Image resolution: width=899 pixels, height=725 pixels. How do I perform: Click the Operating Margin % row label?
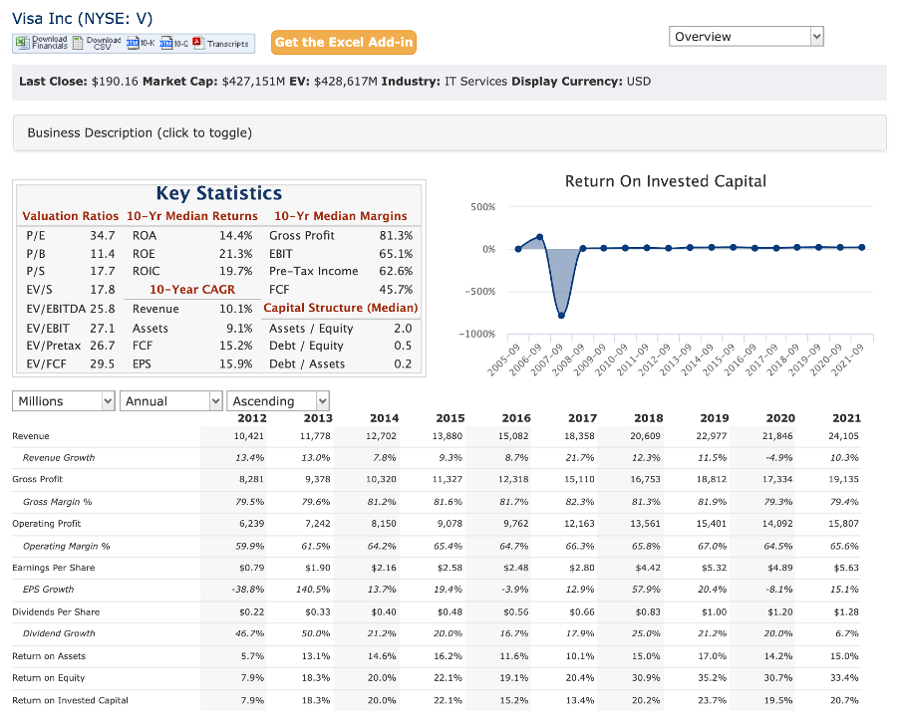(66, 547)
